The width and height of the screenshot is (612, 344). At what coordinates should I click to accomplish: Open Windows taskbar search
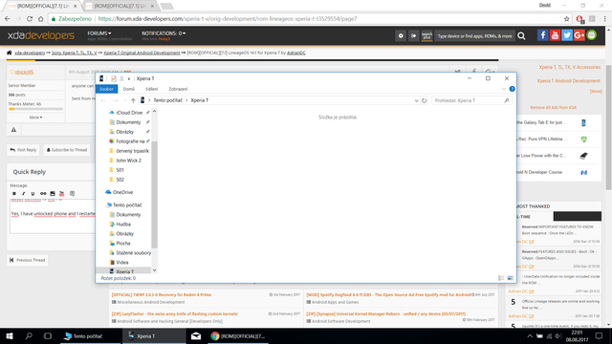point(29,335)
